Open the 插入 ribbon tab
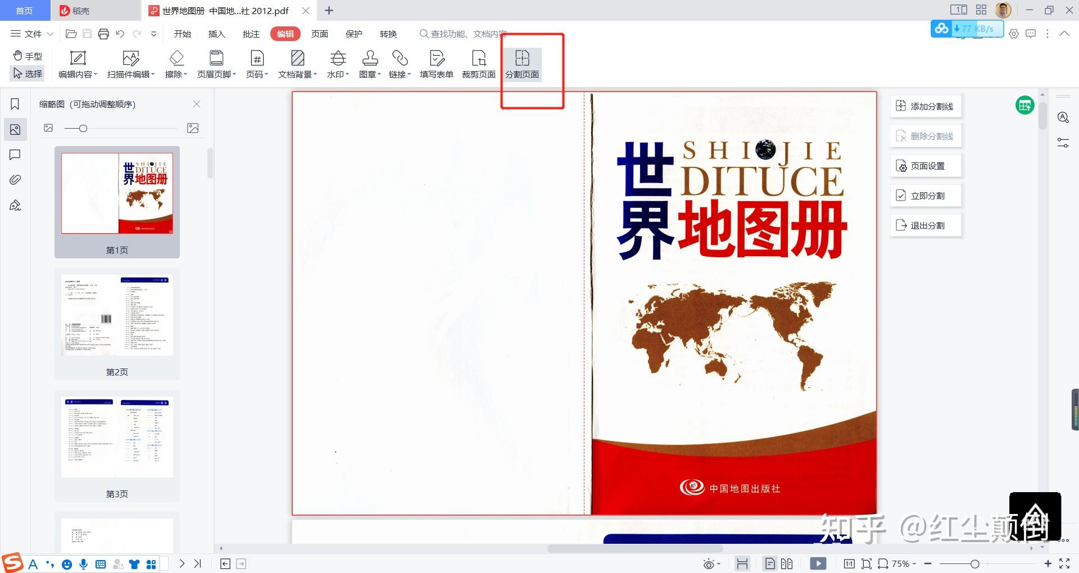The height and width of the screenshot is (573, 1079). point(217,34)
